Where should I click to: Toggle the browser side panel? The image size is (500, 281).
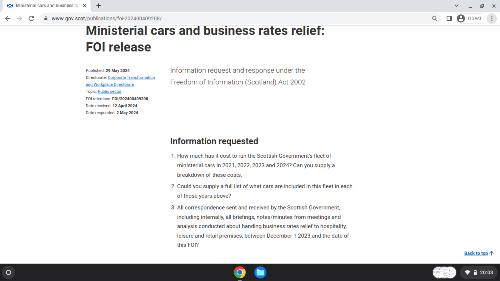[449, 19]
